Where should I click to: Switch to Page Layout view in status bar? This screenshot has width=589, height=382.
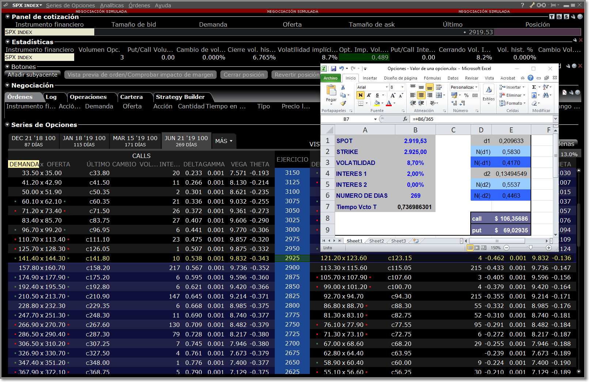tap(477, 248)
